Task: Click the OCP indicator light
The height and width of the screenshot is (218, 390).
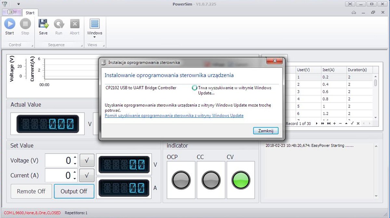Action: point(181,180)
